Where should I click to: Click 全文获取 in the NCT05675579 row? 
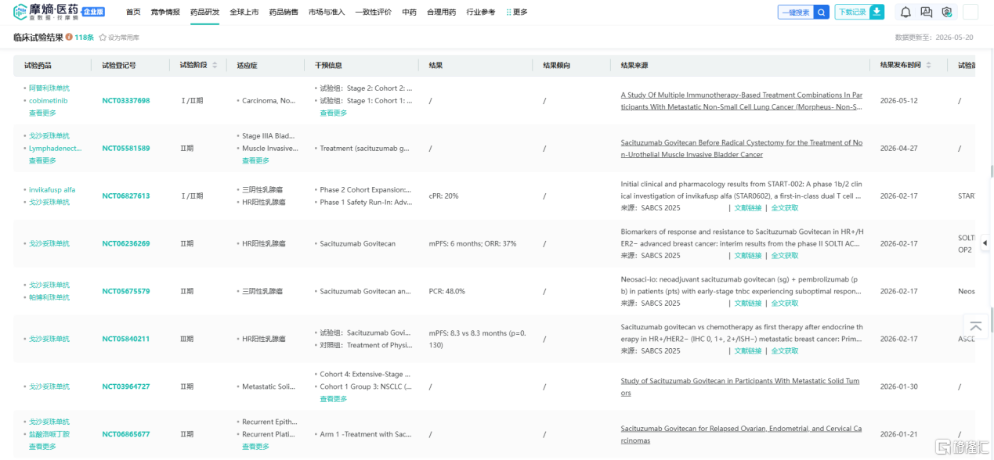pyautogui.click(x=785, y=304)
